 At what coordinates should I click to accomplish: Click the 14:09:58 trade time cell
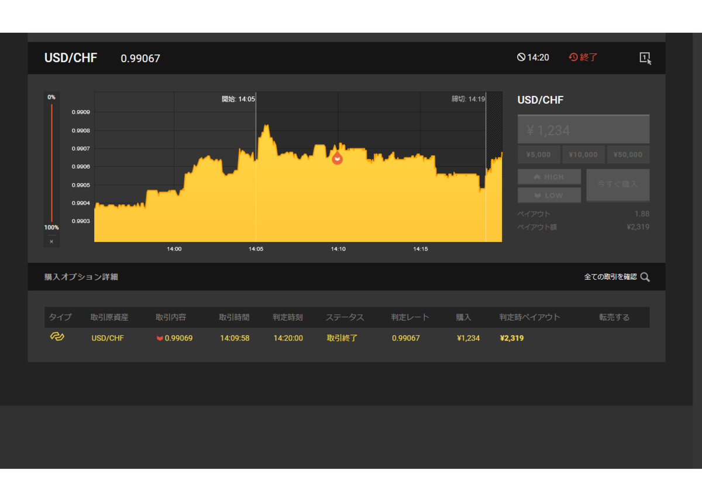(235, 338)
